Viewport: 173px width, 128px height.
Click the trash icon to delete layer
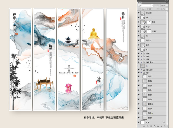165,126
